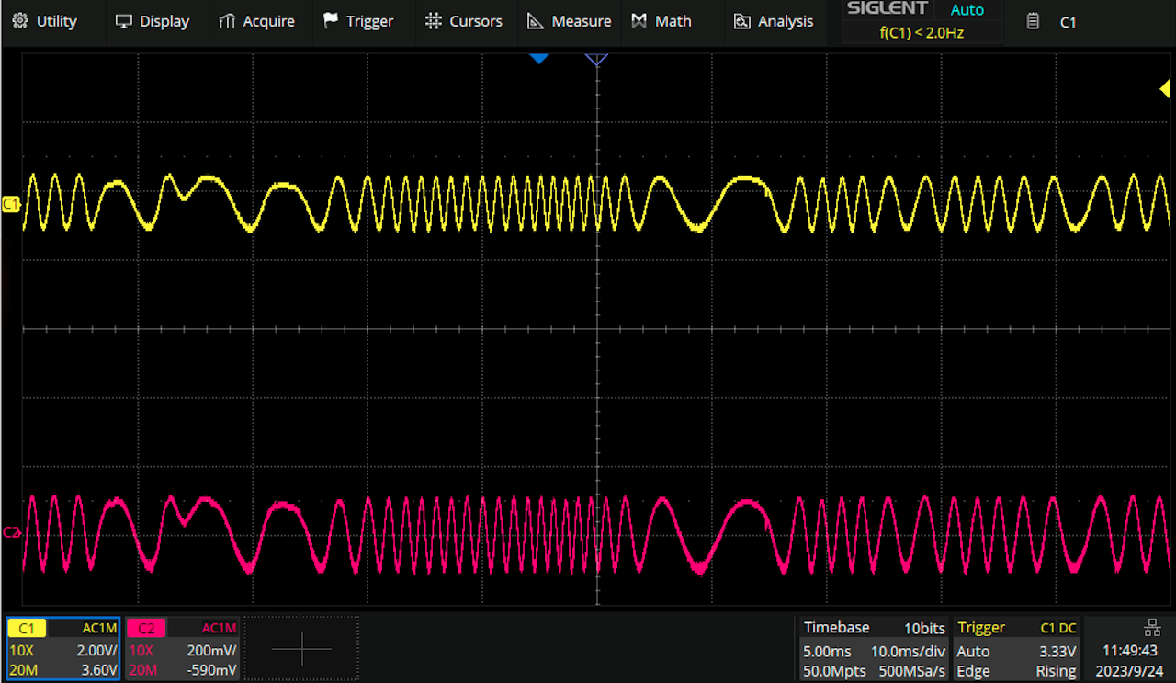Click the yellow trigger level arrow
The image size is (1176, 683).
[x=1165, y=88]
